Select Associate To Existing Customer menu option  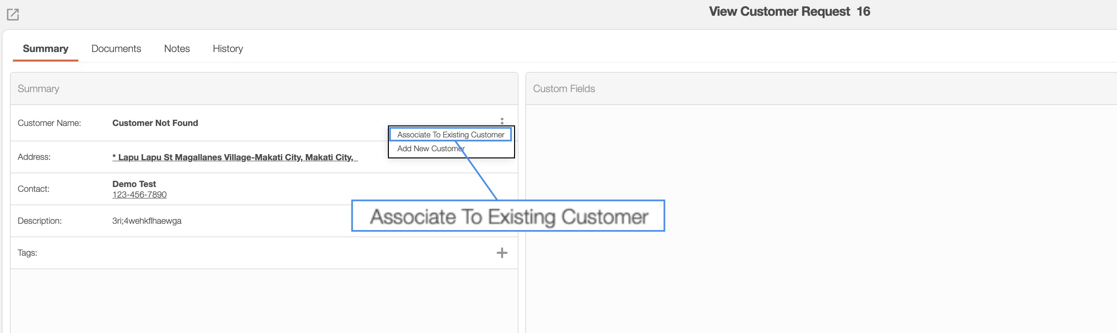point(451,135)
